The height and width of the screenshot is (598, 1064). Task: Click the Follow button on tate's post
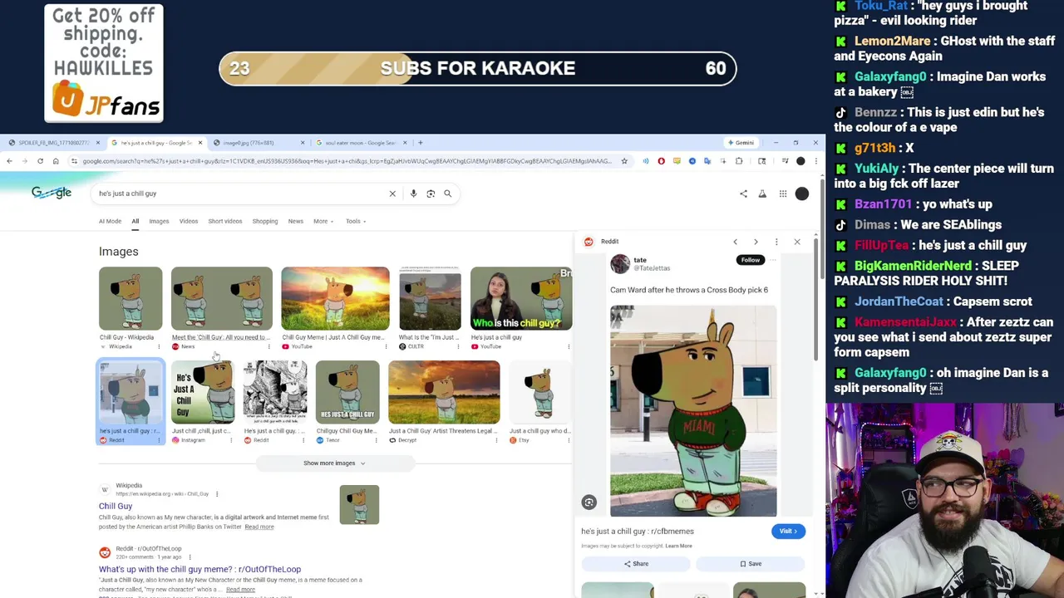(750, 260)
